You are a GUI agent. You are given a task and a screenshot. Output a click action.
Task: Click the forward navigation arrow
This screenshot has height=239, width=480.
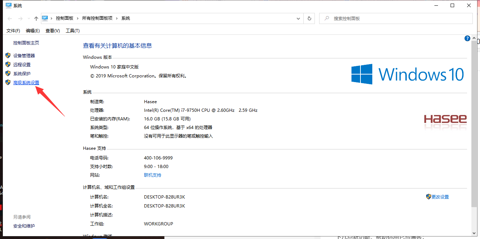pos(20,18)
